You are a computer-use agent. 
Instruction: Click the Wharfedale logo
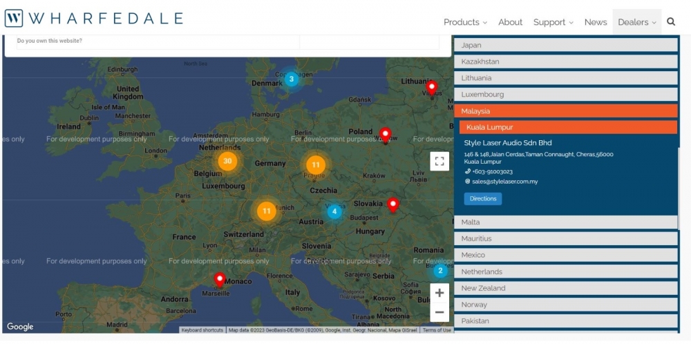tap(93, 18)
